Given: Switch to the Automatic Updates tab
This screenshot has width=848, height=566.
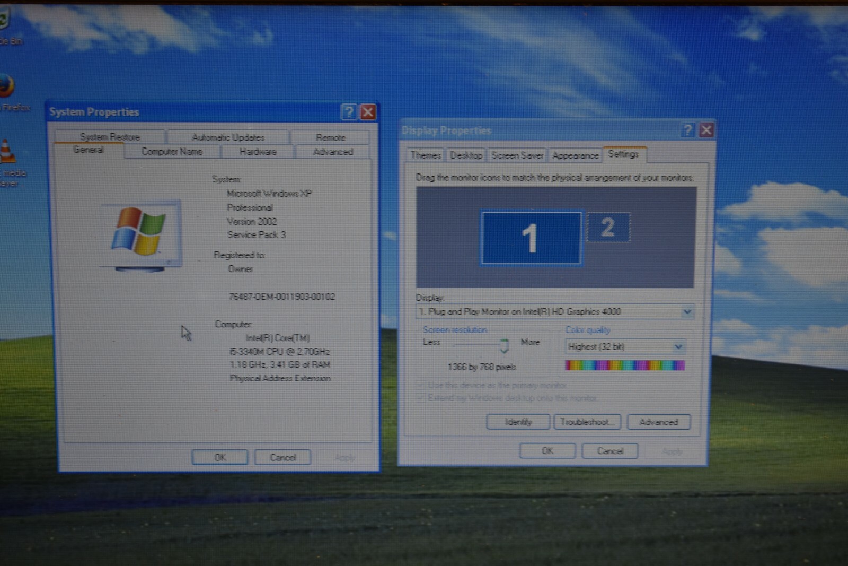Looking at the screenshot, I should point(228,137).
